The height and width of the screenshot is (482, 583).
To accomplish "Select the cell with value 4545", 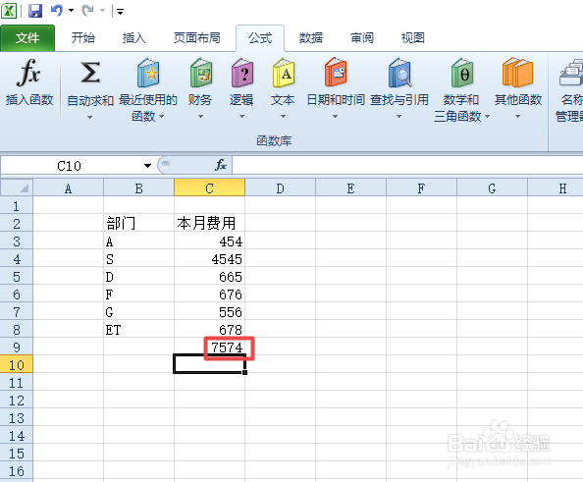I will click(209, 258).
